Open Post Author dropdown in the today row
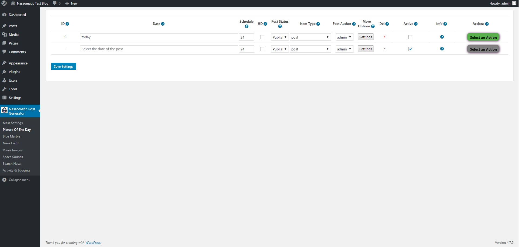The height and width of the screenshot is (247, 521). (x=344, y=37)
